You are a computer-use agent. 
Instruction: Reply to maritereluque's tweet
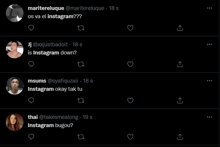[31, 28]
